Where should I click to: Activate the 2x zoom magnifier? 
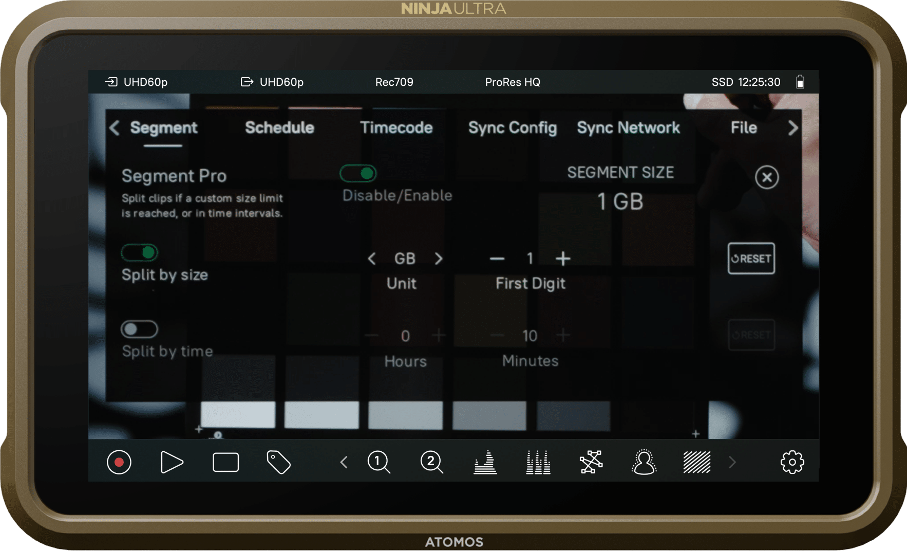(431, 462)
